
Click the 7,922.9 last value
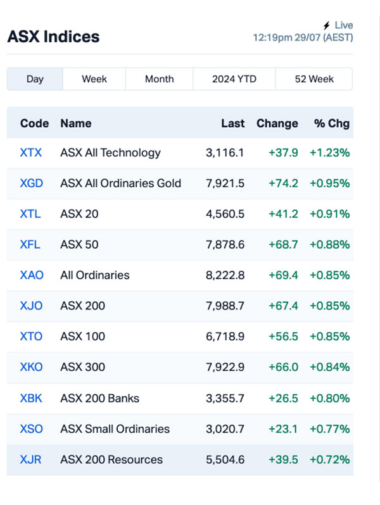[225, 367]
